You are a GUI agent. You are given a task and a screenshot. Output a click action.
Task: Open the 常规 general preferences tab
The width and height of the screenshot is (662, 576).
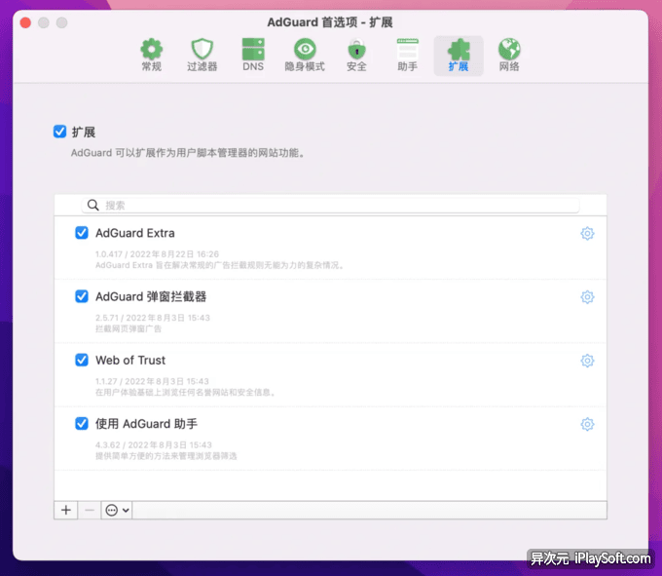[x=152, y=55]
